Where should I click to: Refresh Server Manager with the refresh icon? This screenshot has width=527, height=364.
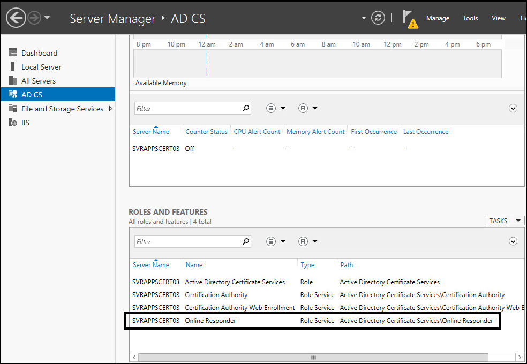[x=378, y=18]
